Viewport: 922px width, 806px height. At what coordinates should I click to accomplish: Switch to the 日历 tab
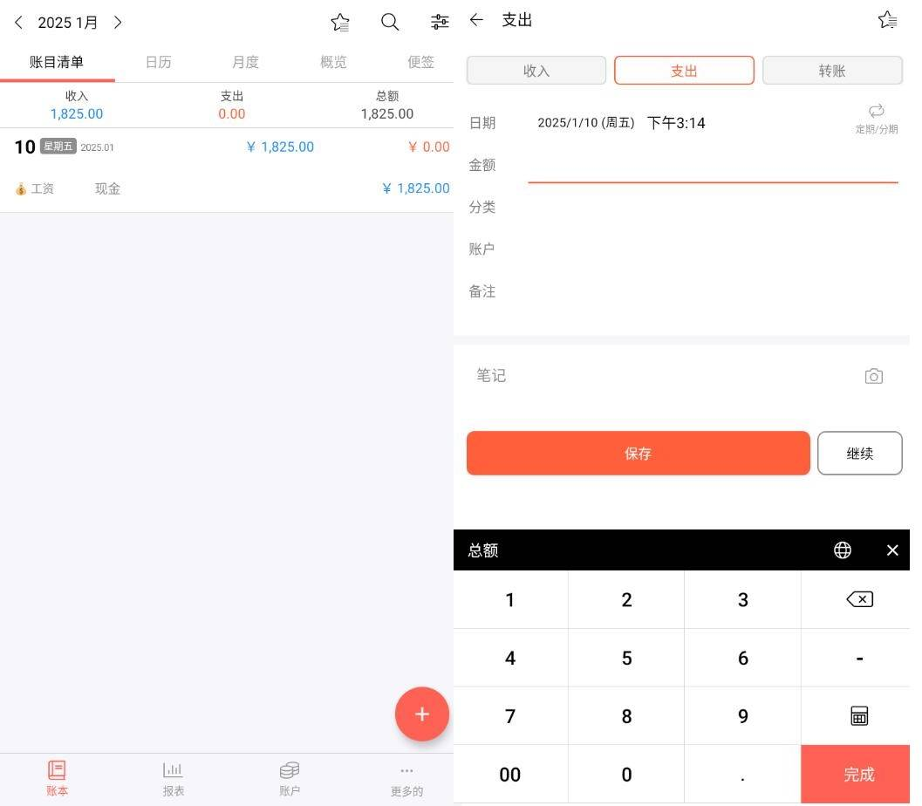[x=158, y=62]
